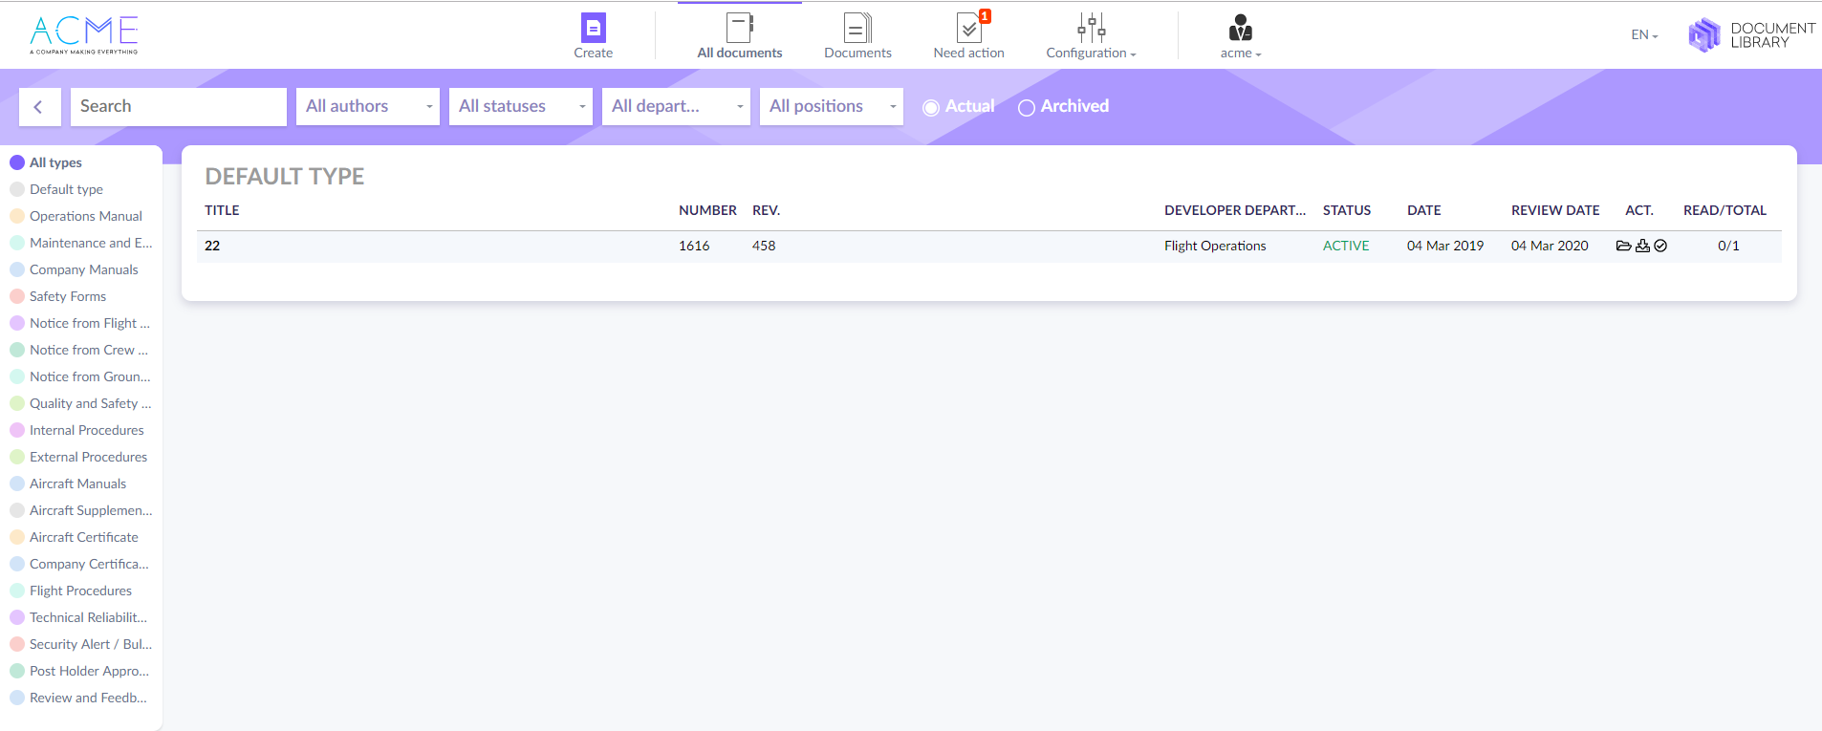Select the Actual radio button
Viewport: 1822px width, 731px height.
click(930, 108)
